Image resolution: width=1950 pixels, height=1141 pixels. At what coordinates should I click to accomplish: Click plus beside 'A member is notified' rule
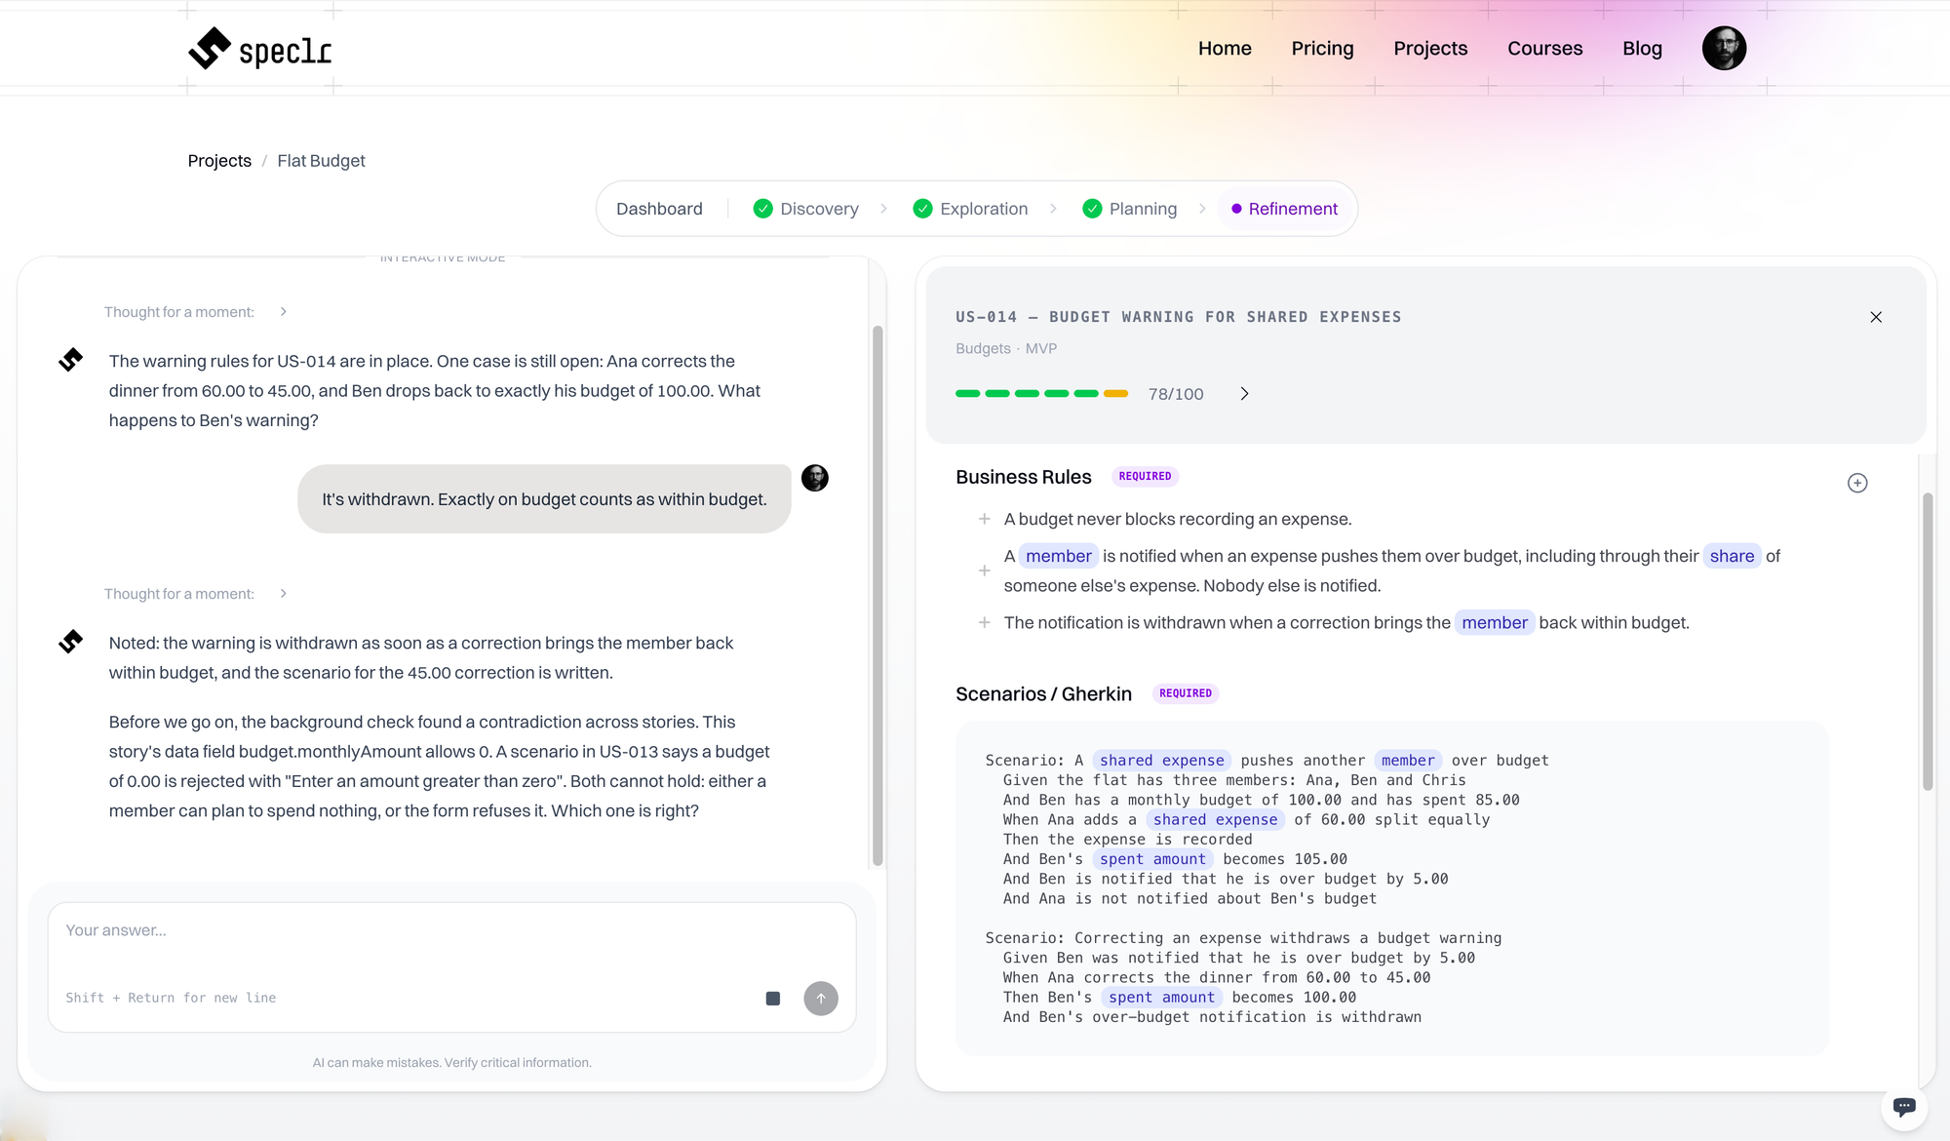click(x=985, y=570)
